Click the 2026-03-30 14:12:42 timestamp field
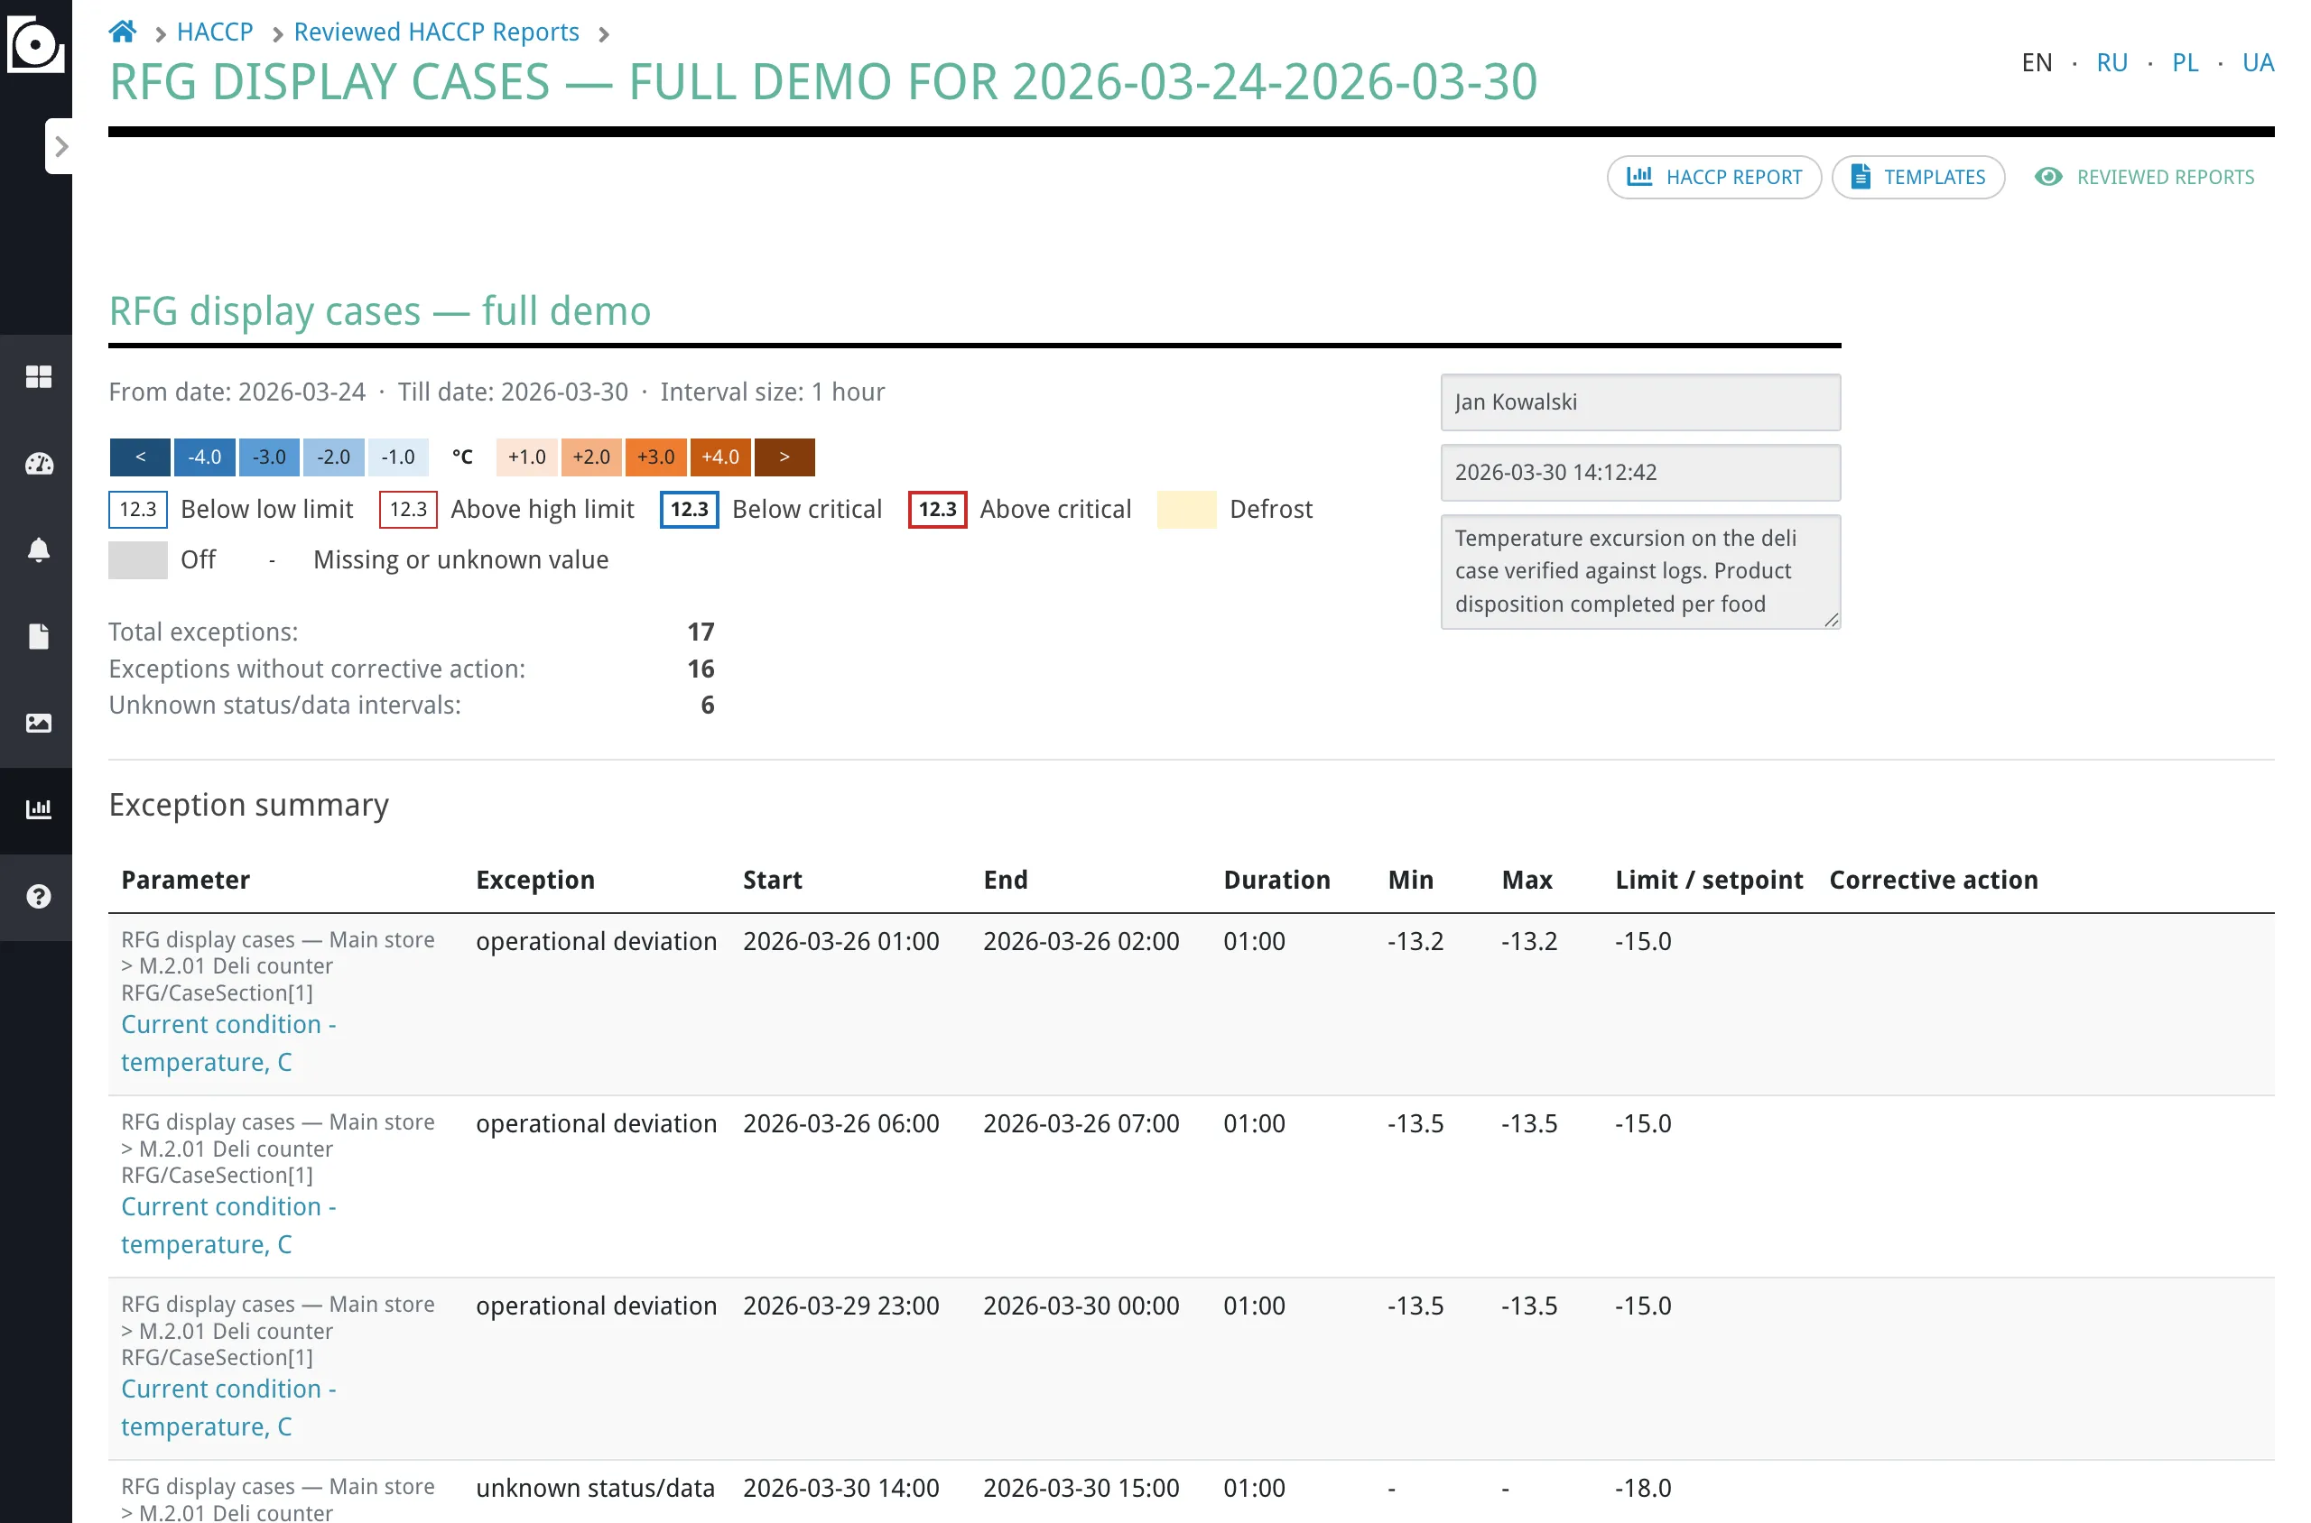 pos(1640,473)
